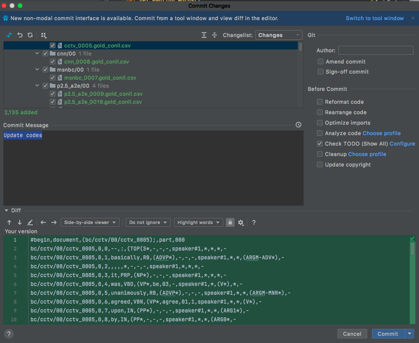Screen dimensions: 419x343
Task: Jump to next difference with down arrow icon
Action: click(19, 222)
